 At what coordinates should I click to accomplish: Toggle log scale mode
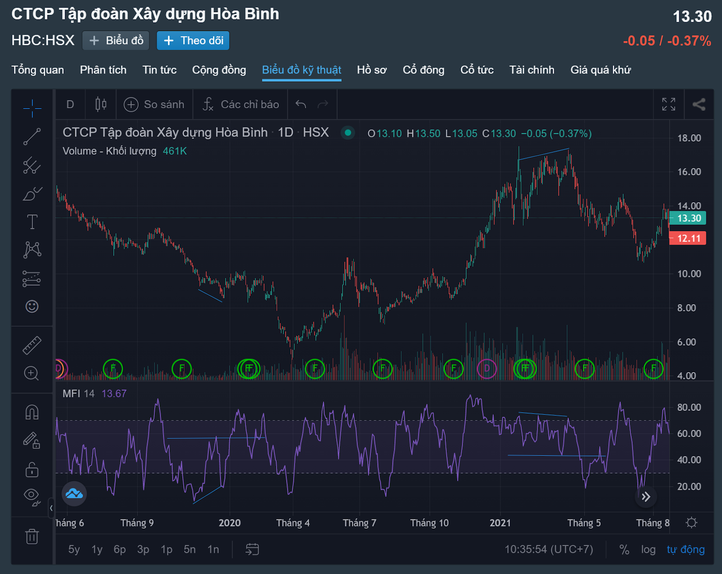click(648, 549)
